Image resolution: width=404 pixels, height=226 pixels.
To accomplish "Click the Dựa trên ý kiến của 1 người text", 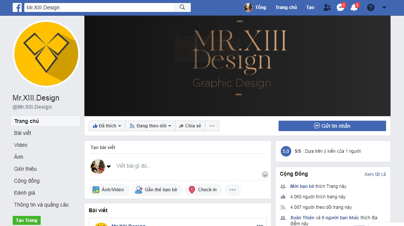I will [x=333, y=151].
